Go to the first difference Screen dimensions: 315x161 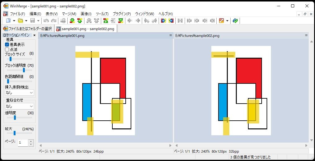tap(106, 20)
